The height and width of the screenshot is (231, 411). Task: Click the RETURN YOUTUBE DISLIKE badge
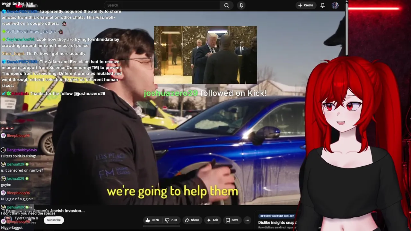point(277,216)
